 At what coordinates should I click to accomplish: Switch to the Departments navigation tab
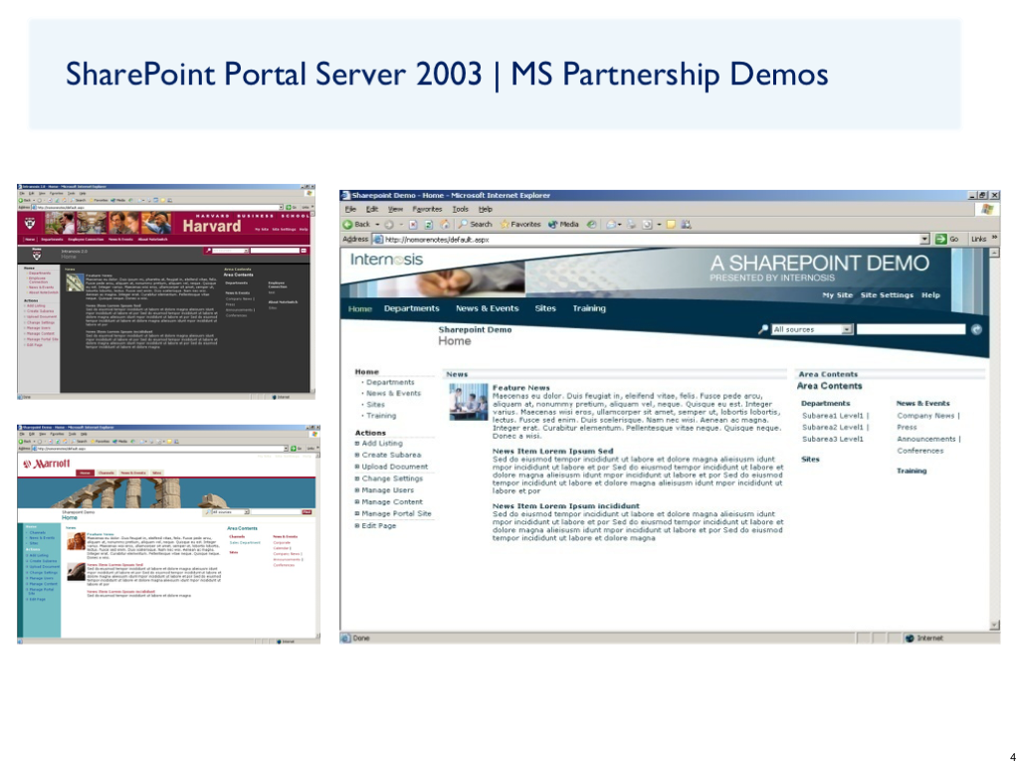(x=411, y=308)
